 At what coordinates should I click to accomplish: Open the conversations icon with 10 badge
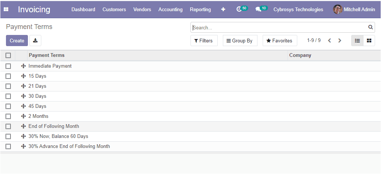pos(262,9)
